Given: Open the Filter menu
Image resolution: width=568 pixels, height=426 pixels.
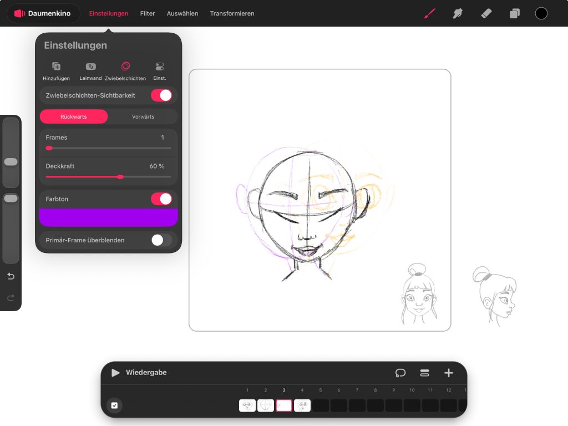Looking at the screenshot, I should (x=148, y=13).
